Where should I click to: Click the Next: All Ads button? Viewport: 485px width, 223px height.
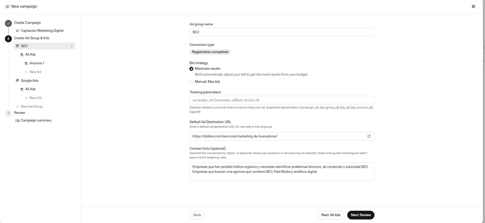[331, 215]
